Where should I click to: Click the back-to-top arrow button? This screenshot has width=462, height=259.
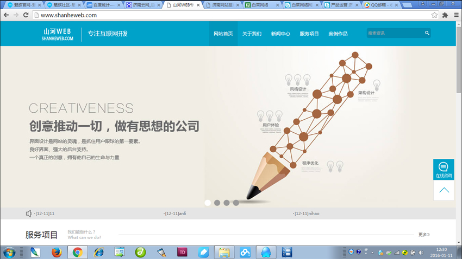pyautogui.click(x=444, y=190)
